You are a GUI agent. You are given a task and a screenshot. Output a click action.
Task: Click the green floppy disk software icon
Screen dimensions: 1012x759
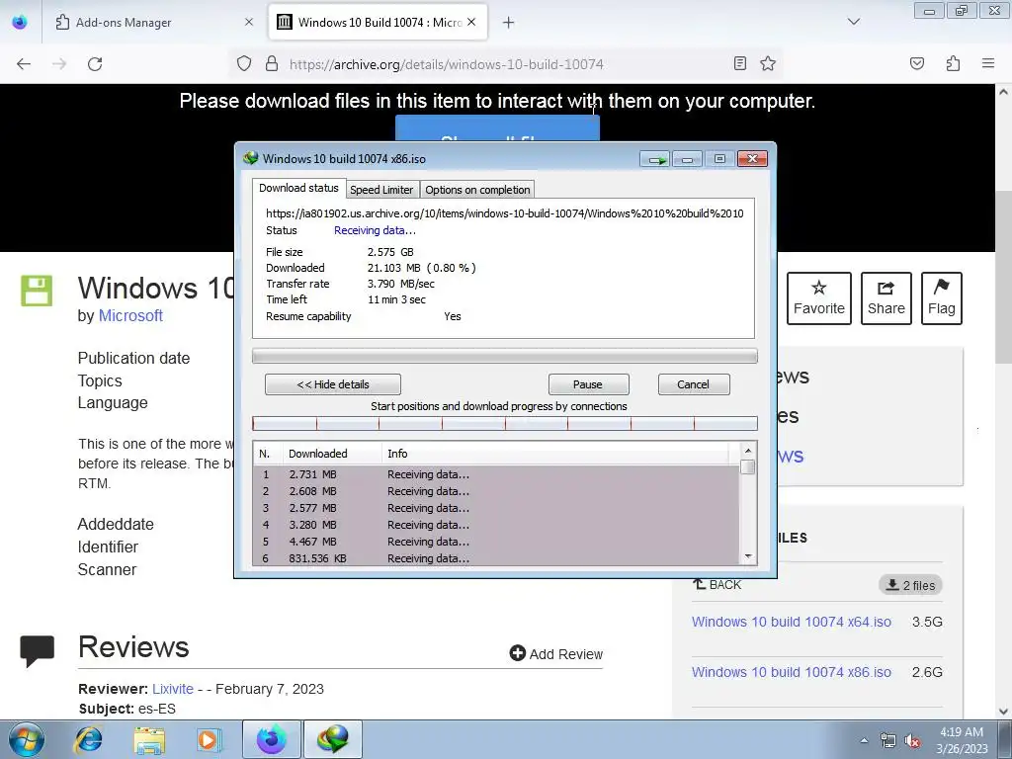pyautogui.click(x=37, y=291)
